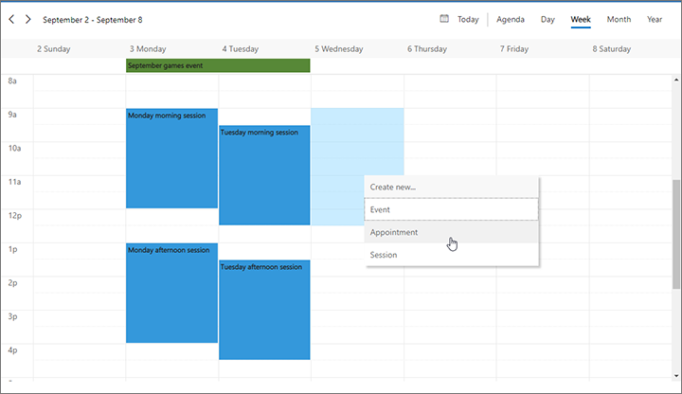Go to the next week arrow
This screenshot has width=682, height=394.
click(x=28, y=19)
